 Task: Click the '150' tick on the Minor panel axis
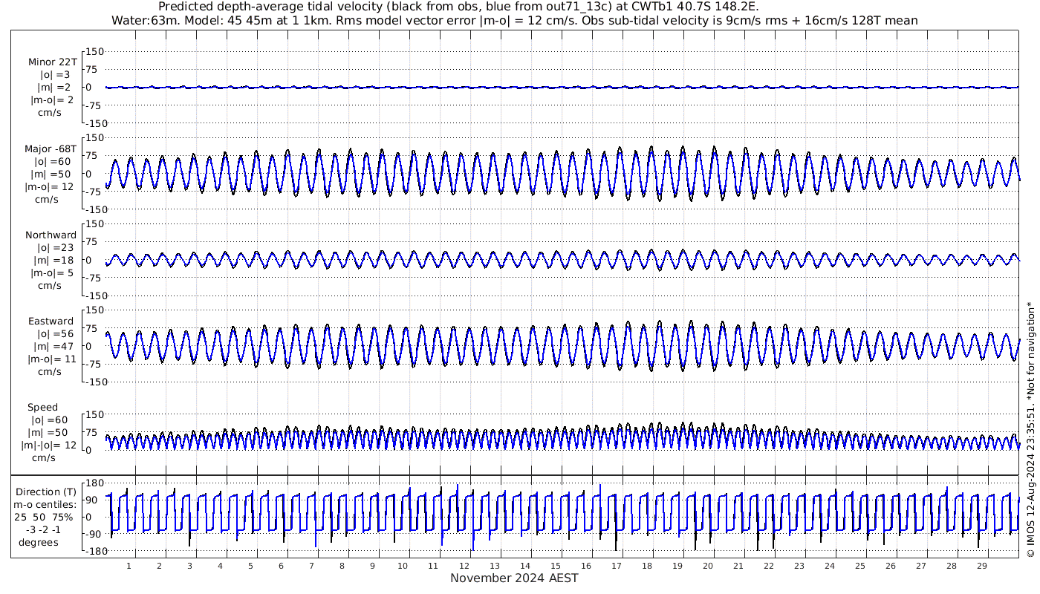[95, 51]
